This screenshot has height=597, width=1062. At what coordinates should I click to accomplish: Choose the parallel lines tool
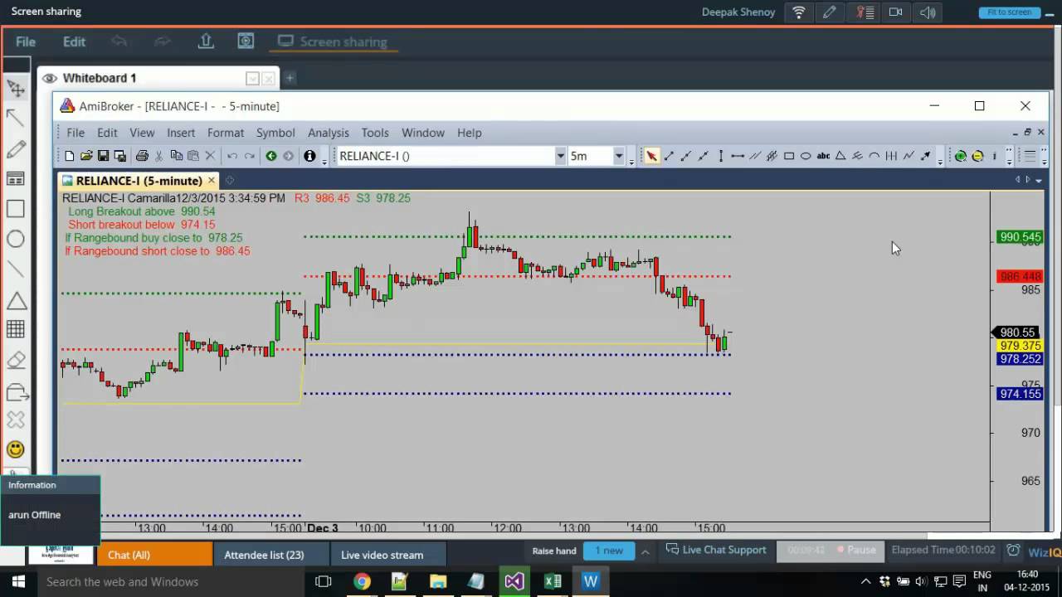coord(754,156)
